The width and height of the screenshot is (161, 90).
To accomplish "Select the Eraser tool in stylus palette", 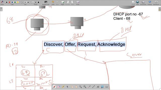I will pyautogui.click(x=59, y=87).
